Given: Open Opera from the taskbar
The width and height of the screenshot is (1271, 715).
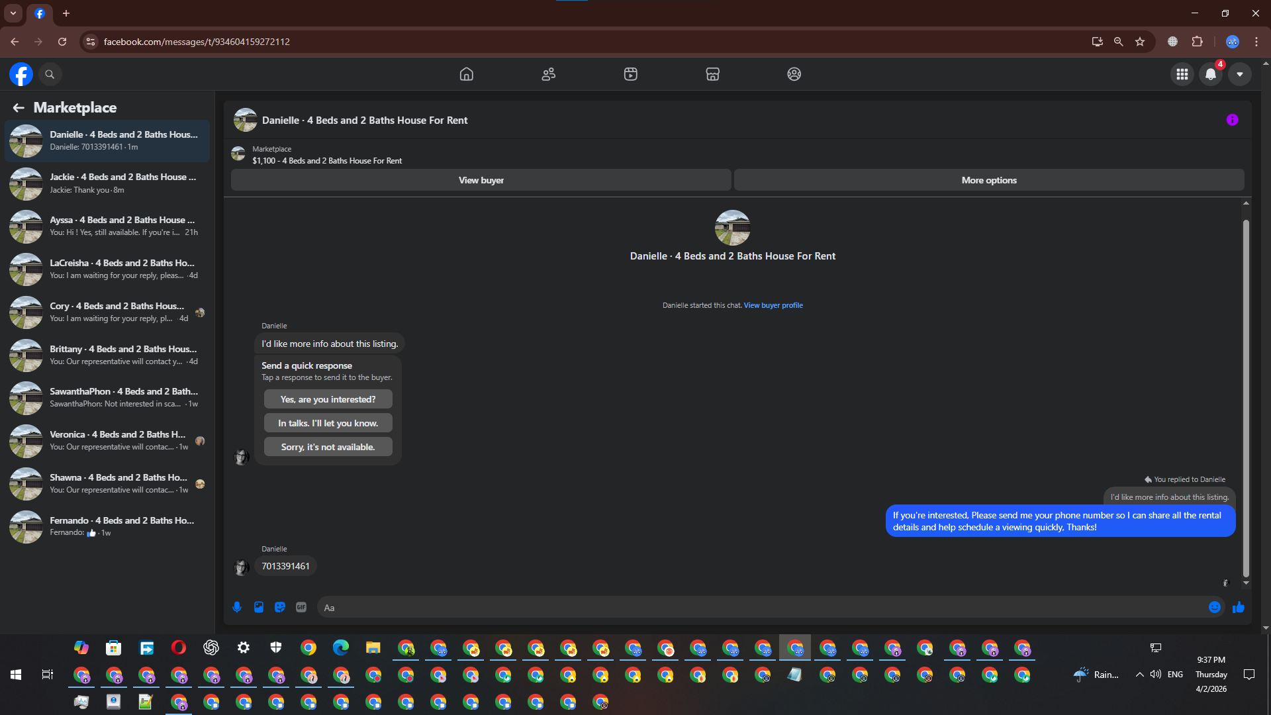Looking at the screenshot, I should (x=179, y=647).
